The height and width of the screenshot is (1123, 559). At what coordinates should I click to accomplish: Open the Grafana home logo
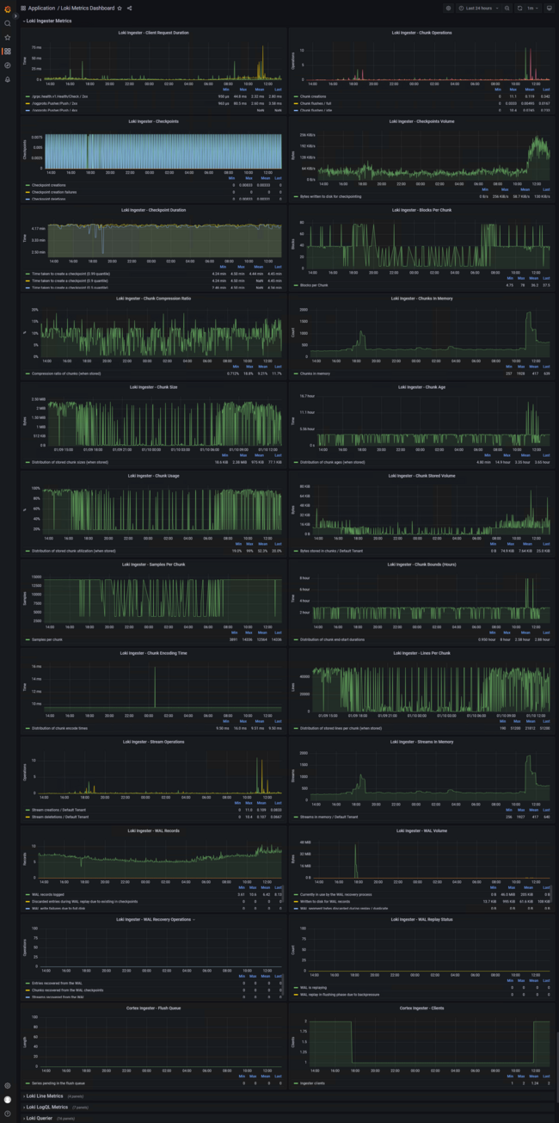click(8, 9)
